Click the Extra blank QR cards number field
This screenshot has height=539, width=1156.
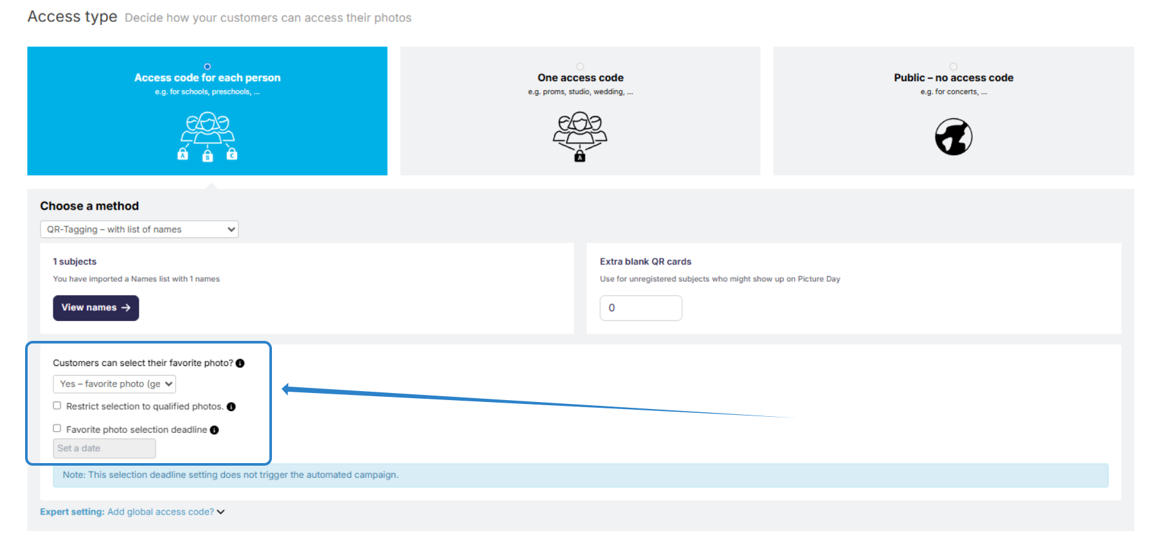click(640, 308)
